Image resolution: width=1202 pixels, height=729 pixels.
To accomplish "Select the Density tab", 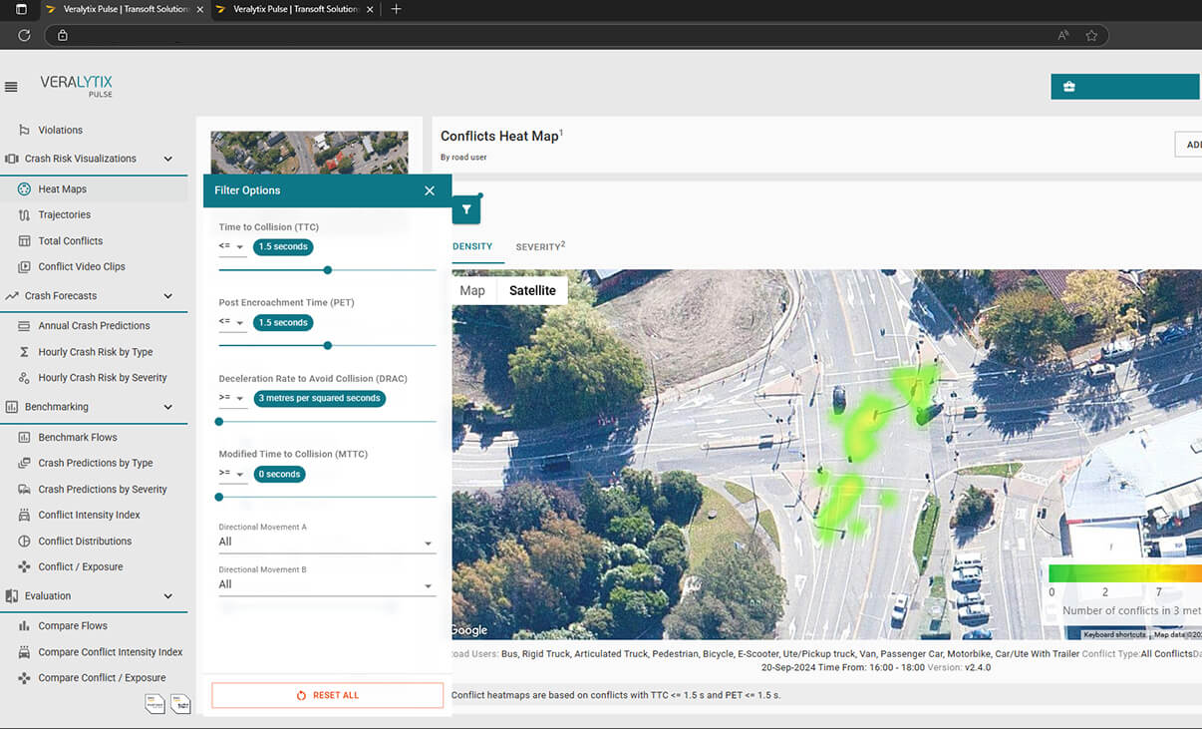I will click(472, 246).
